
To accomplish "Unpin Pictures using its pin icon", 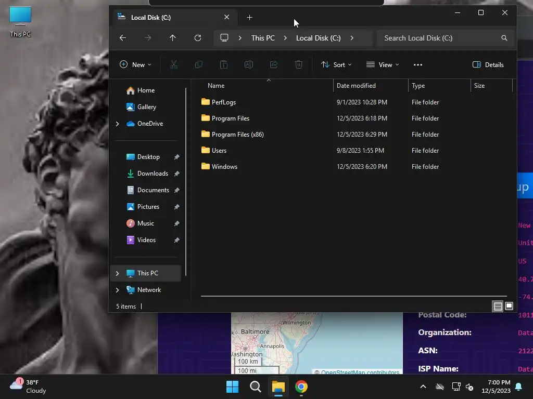I will 177,207.
